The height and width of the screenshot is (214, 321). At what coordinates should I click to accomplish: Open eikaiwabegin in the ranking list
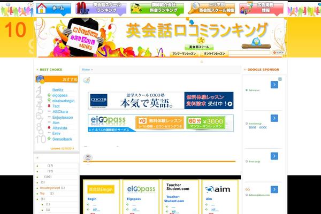63,101
